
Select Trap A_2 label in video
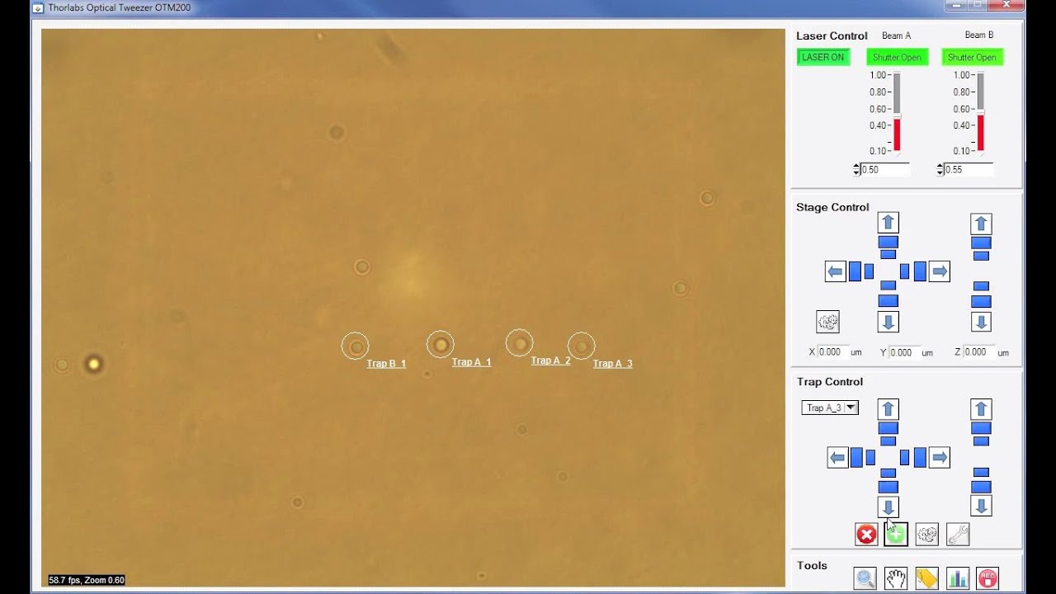click(x=550, y=361)
